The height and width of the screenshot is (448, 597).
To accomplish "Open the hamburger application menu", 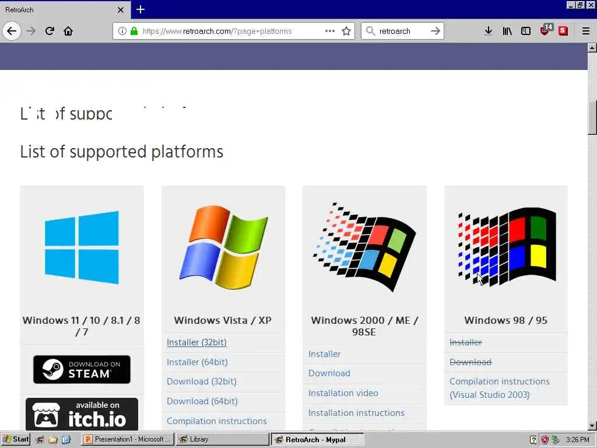I will pos(586,31).
